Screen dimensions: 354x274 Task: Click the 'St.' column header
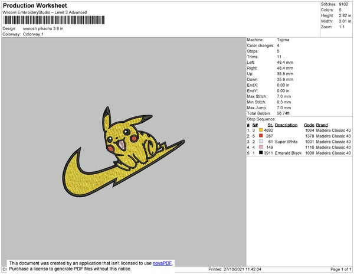pos(270,125)
